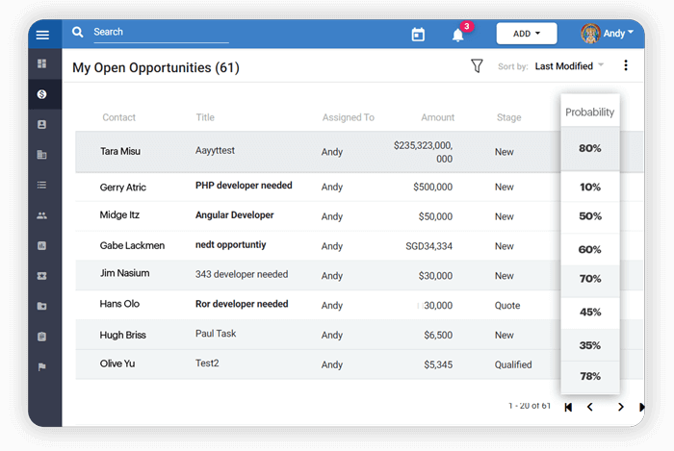Open contact Tara Misu
The width and height of the screenshot is (674, 451).
[120, 151]
